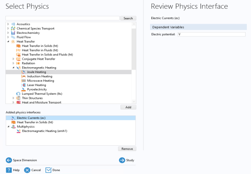Viewport: 251px width, 174px height.
Task: Select the Lumped Thermal System icon
Action: tap(18, 94)
